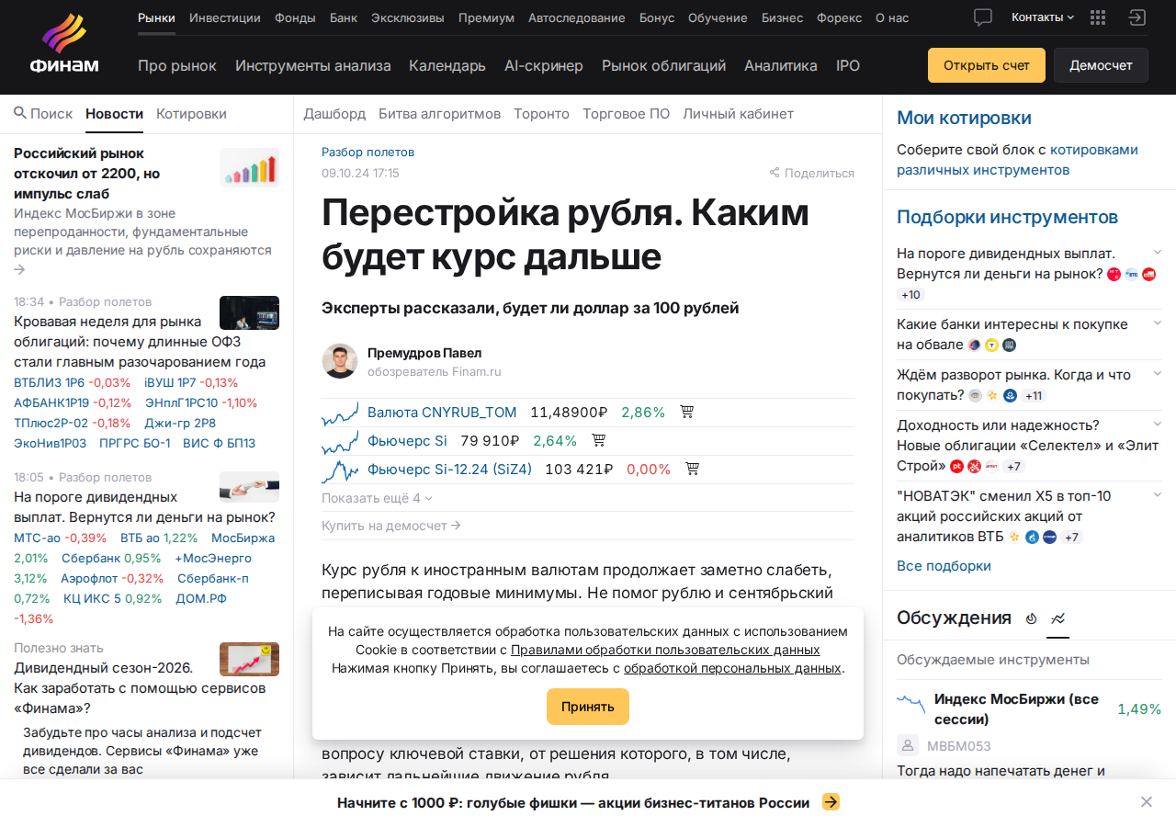
Task: Switch to the Котировки tab
Action: (x=191, y=114)
